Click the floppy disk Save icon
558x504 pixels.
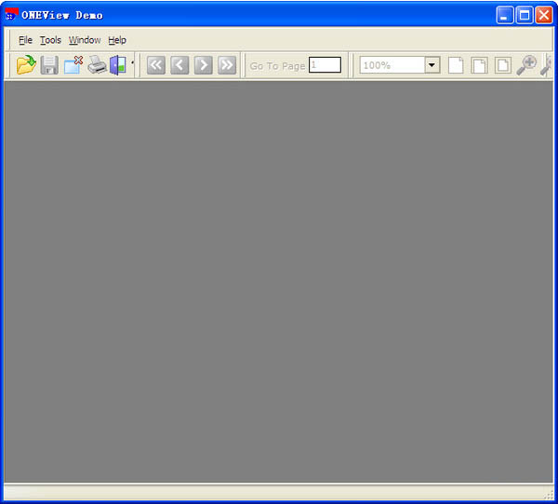pos(49,65)
